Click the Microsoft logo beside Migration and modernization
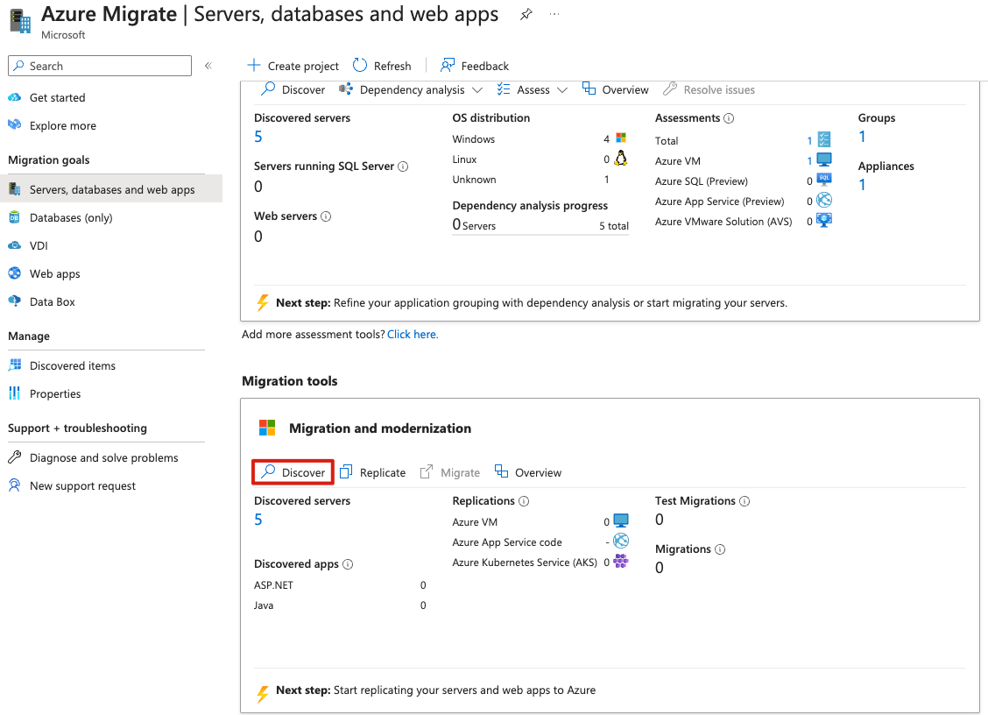The width and height of the screenshot is (988, 715). point(267,428)
